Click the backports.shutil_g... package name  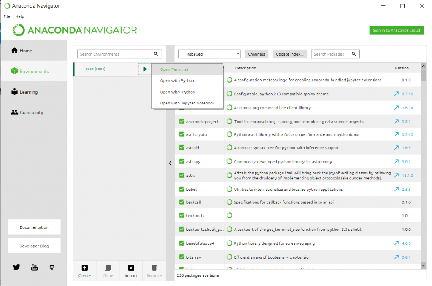205,229
